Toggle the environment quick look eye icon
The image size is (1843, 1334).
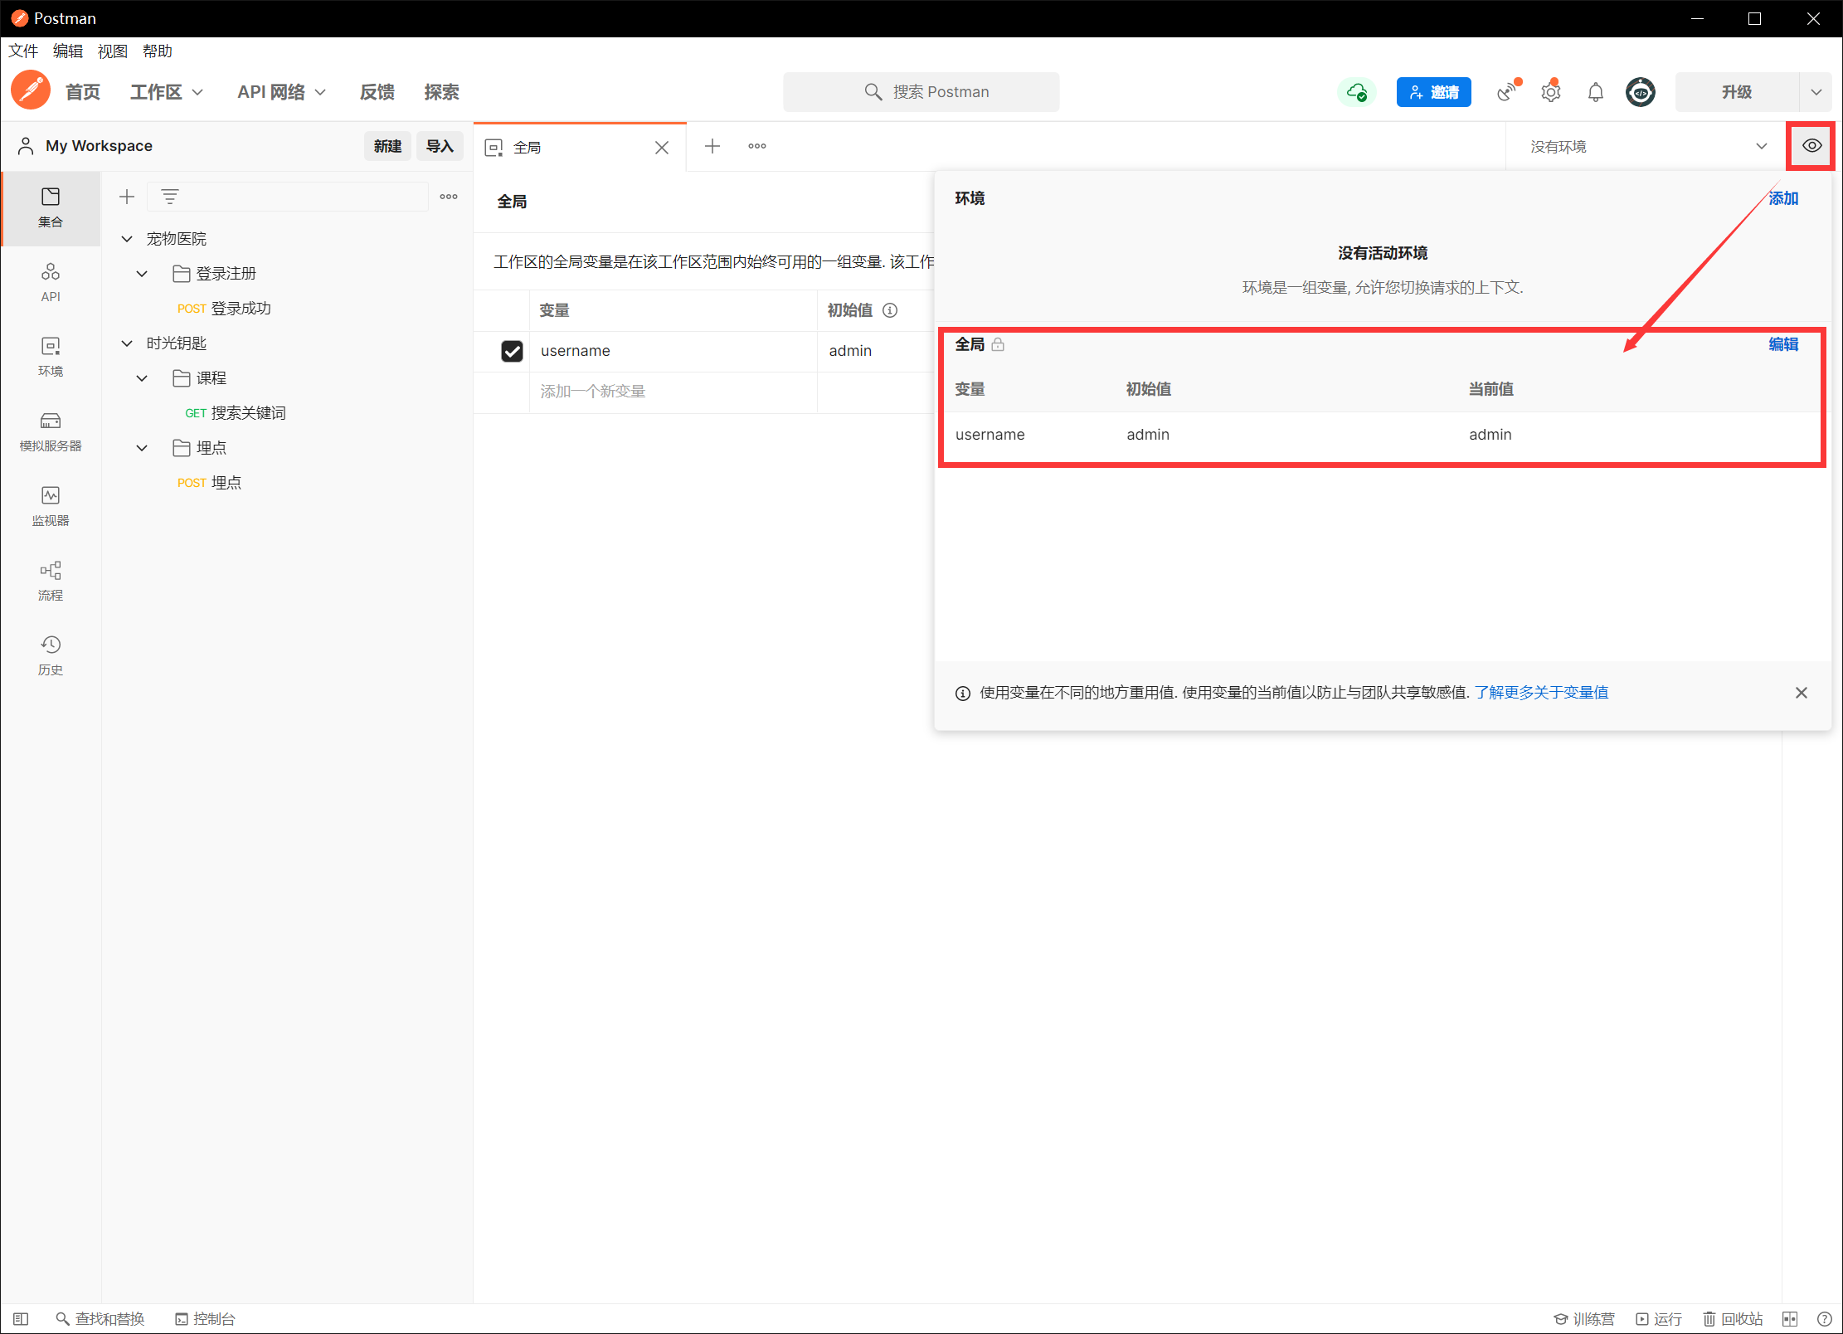1811,146
